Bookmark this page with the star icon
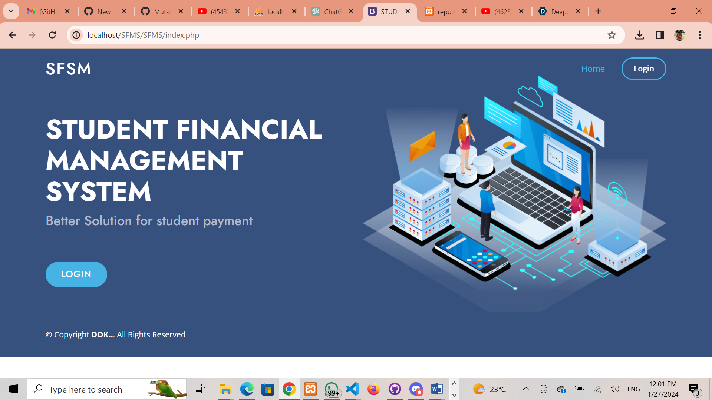The height and width of the screenshot is (400, 712). click(x=612, y=35)
